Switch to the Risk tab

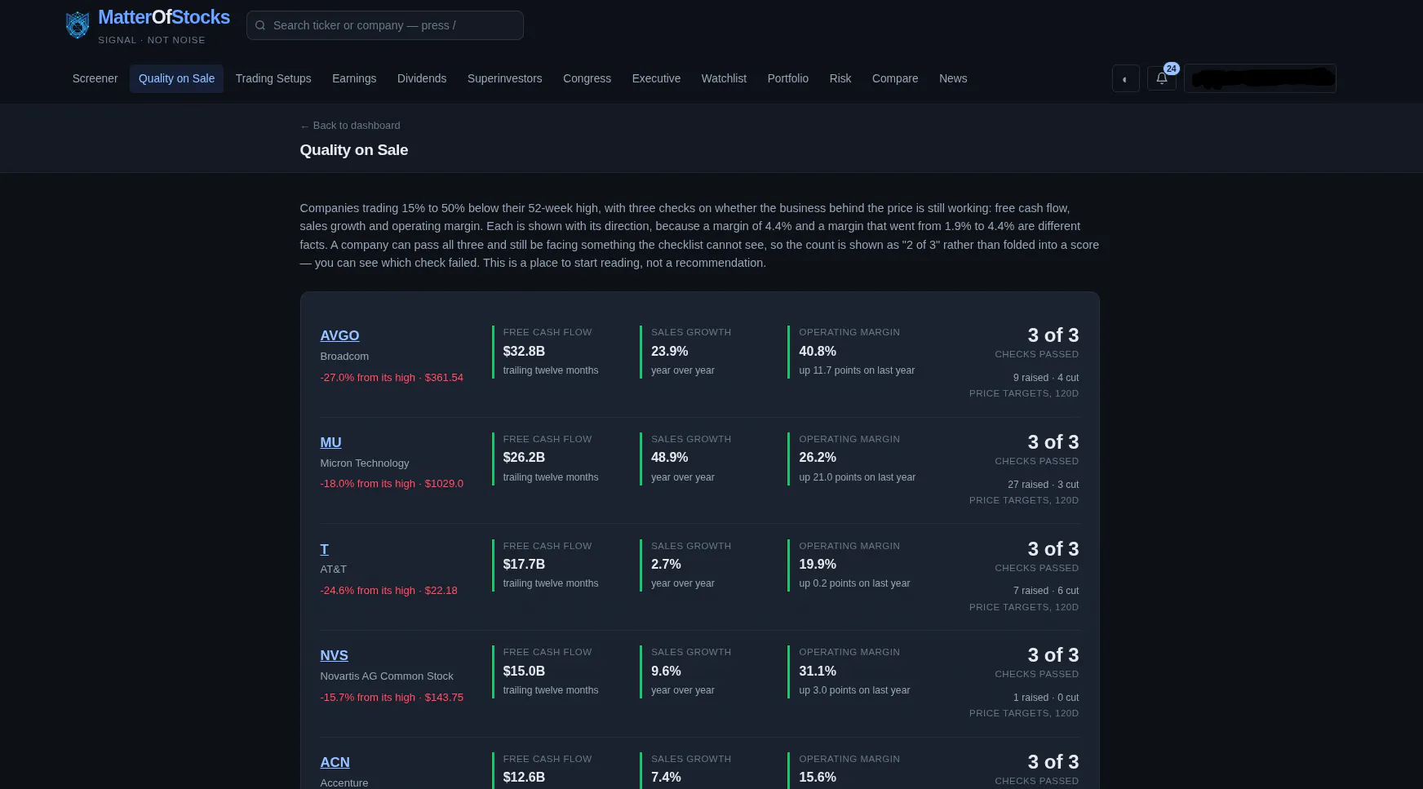pyautogui.click(x=840, y=78)
